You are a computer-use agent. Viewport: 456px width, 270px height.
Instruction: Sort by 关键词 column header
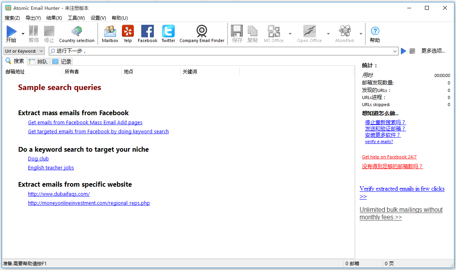click(x=210, y=72)
